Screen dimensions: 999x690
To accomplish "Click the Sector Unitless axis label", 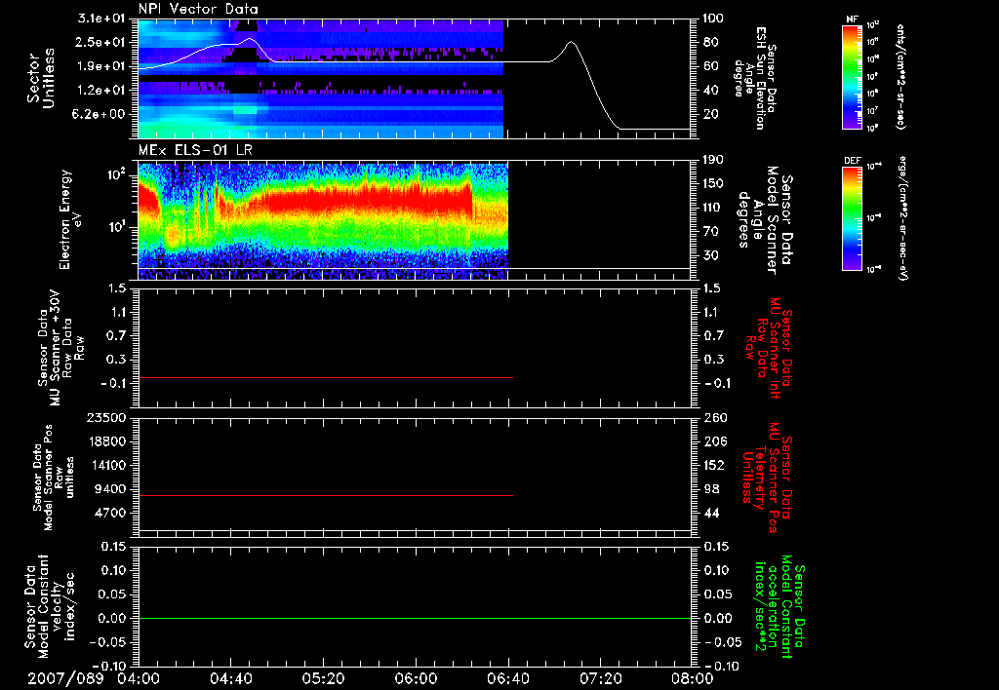I will pos(40,78).
